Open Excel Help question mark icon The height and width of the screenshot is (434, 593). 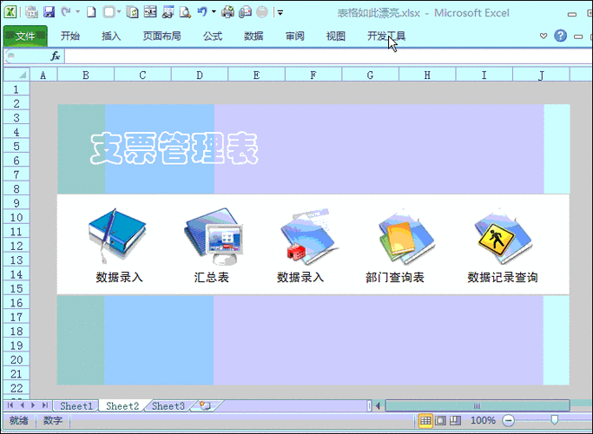(x=561, y=36)
